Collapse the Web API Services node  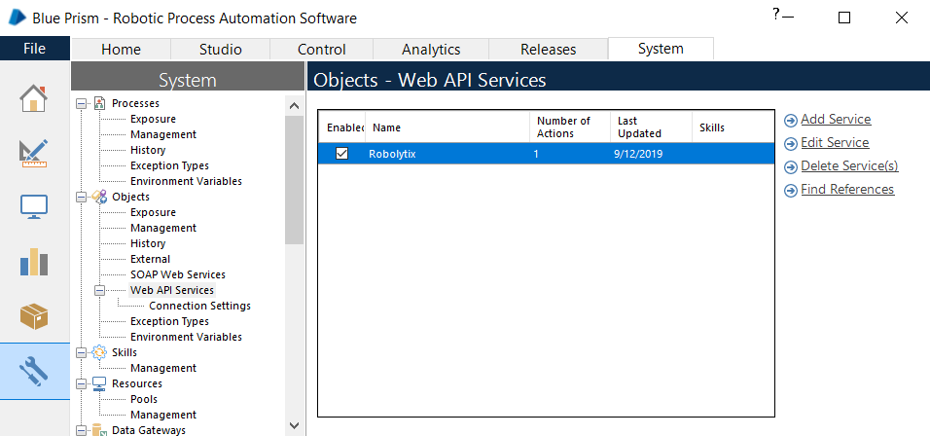[99, 291]
